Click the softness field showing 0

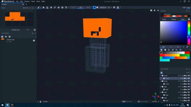click(88, 7)
